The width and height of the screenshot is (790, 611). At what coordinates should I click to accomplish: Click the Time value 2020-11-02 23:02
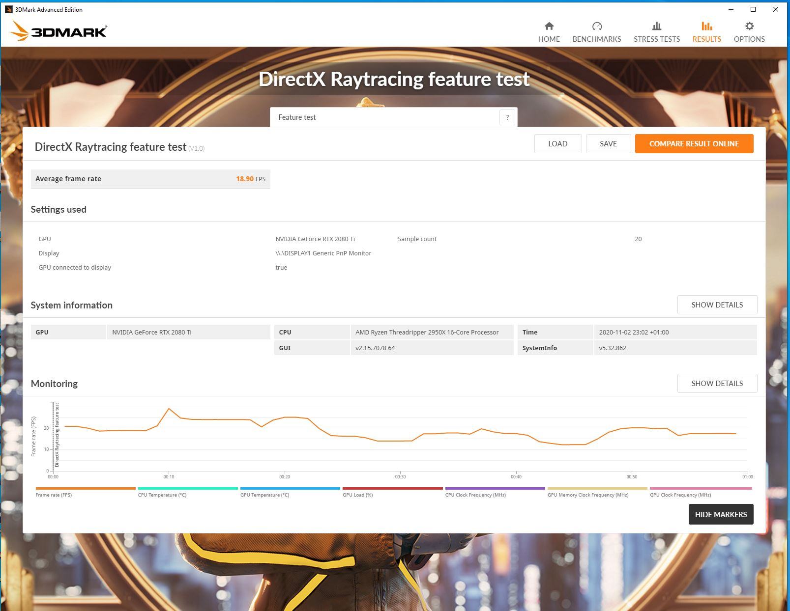click(634, 332)
